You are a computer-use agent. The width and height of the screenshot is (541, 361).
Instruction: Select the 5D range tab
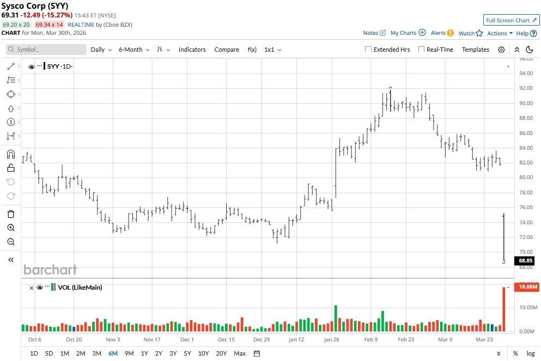[x=49, y=353]
